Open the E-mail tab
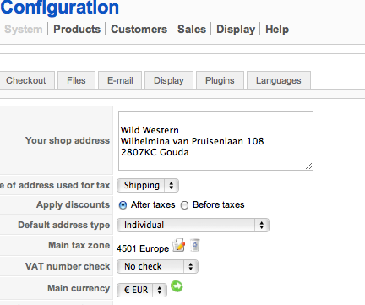This screenshot has width=365, height=305. pyautogui.click(x=120, y=80)
